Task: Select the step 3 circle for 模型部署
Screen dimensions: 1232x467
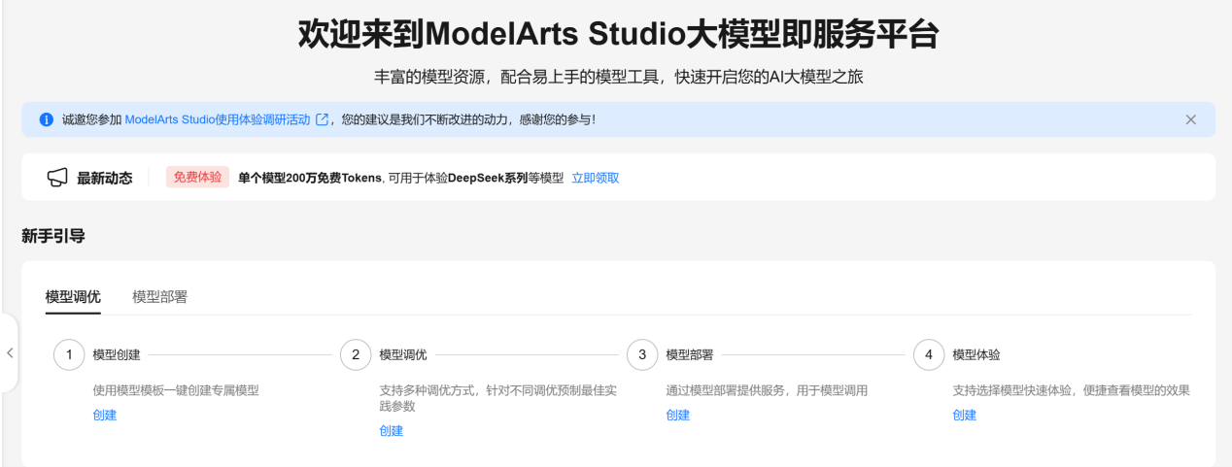Action: click(x=642, y=355)
